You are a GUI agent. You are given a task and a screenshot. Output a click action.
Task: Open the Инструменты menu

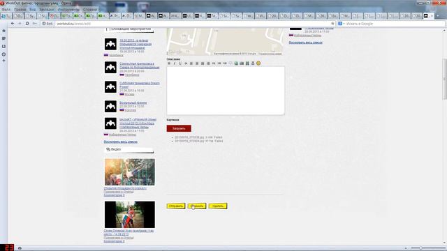click(x=68, y=9)
